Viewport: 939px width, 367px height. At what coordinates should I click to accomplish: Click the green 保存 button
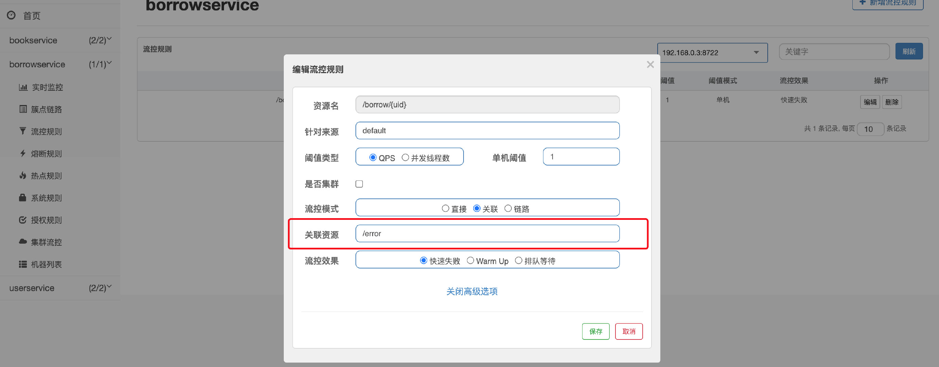tap(595, 331)
